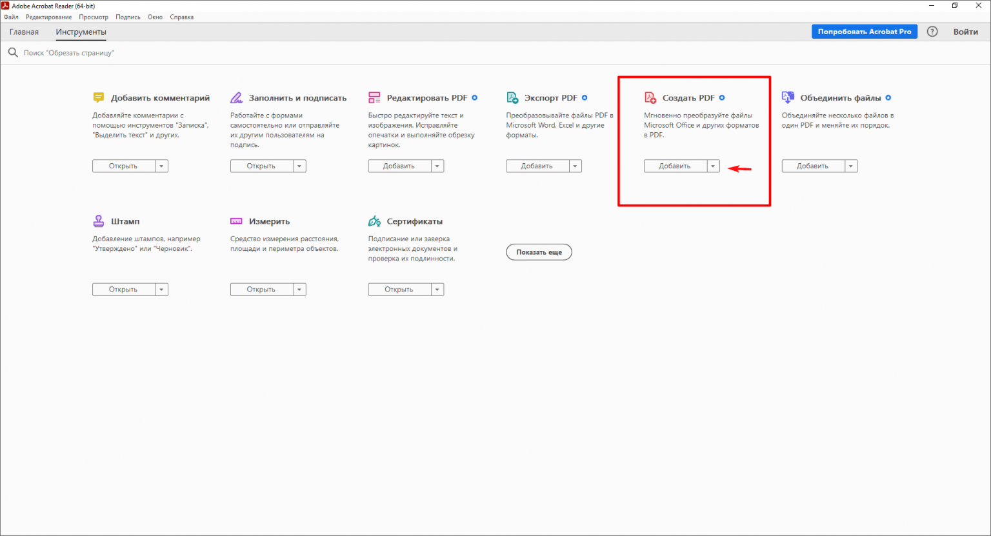The height and width of the screenshot is (536, 991).
Task: Click the Export PDF tool icon
Action: [512, 98]
